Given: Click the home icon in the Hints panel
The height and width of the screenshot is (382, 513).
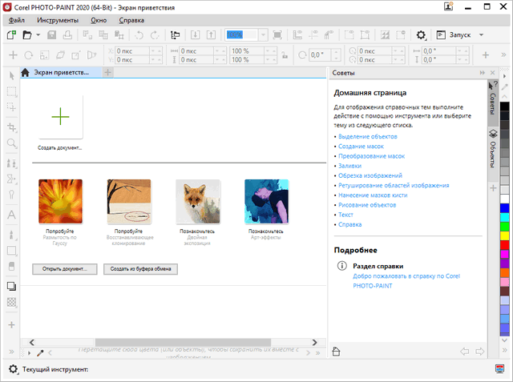Looking at the screenshot, I should pyautogui.click(x=337, y=350).
